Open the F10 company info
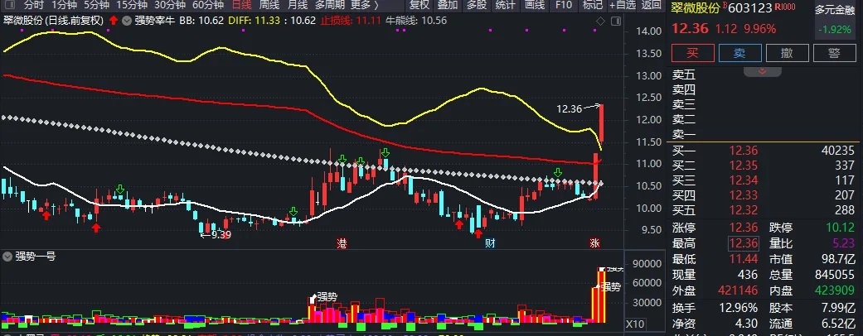863x336 pixels. (564, 5)
